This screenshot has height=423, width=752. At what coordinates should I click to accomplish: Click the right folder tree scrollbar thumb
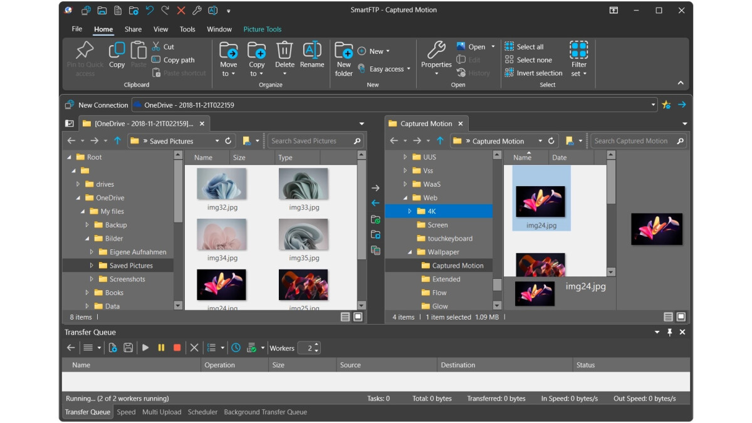point(497,285)
